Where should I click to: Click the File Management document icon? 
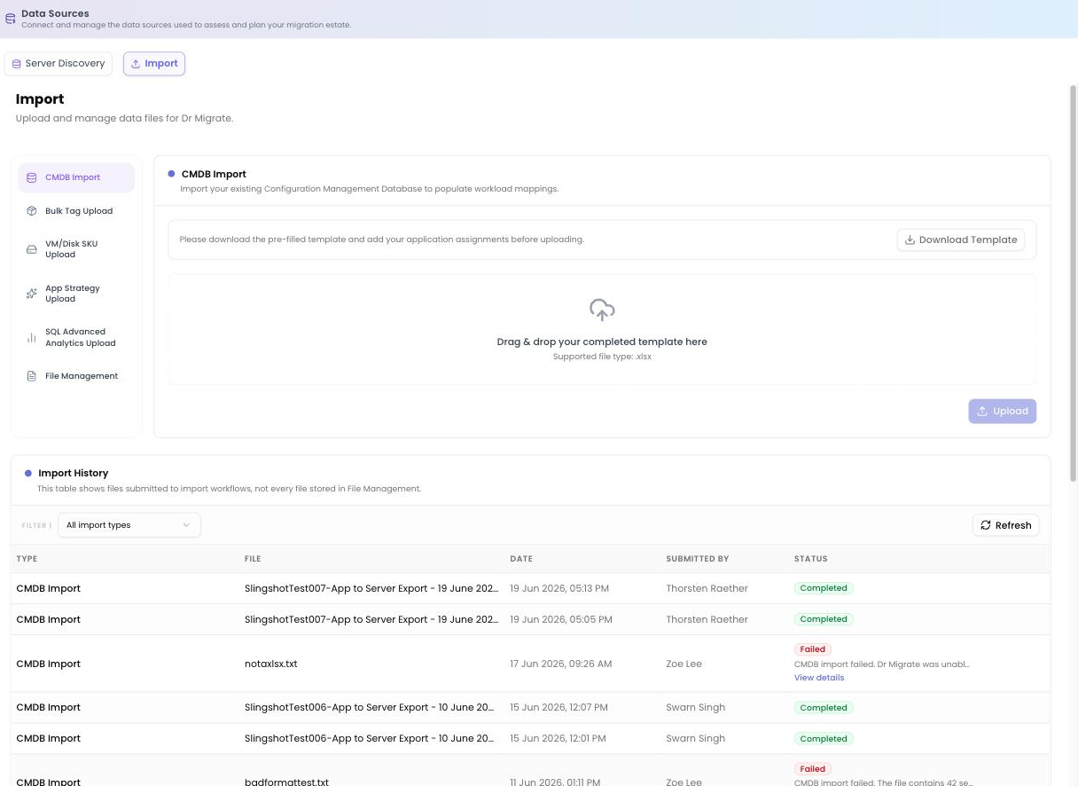point(32,376)
